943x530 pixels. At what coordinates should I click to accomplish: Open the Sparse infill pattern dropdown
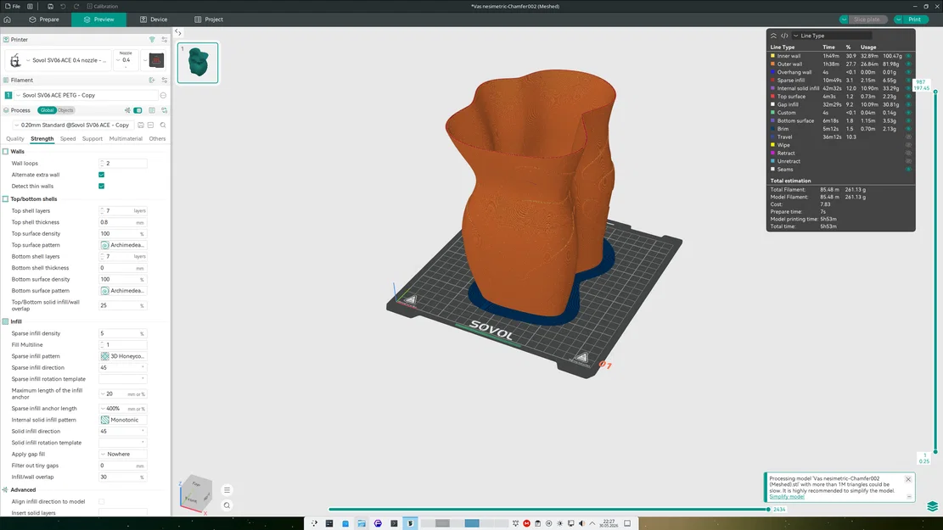coord(123,356)
